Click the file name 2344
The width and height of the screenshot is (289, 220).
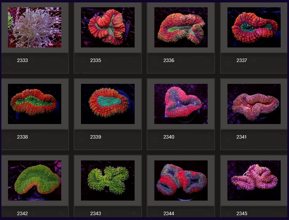(169, 213)
